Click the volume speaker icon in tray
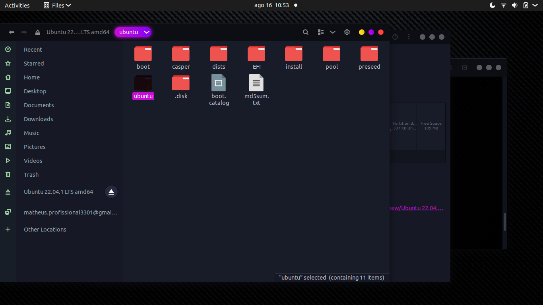This screenshot has height=305, width=543. coord(515,5)
